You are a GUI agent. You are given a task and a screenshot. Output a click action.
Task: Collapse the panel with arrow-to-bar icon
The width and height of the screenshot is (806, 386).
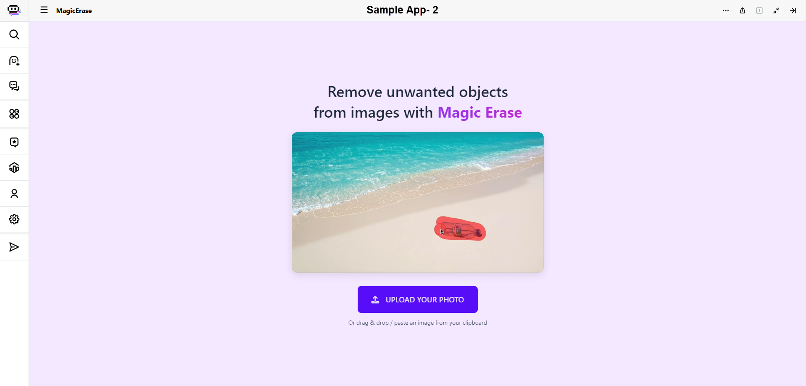click(x=793, y=11)
